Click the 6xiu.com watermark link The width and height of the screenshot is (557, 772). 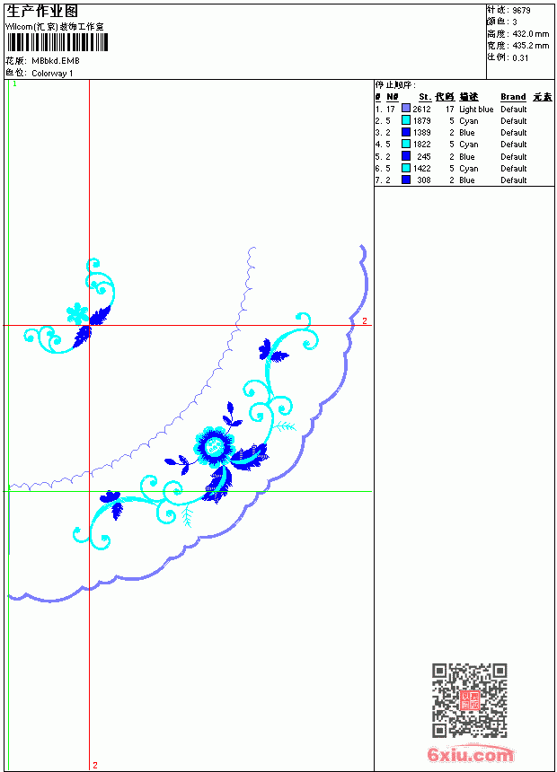(x=470, y=753)
